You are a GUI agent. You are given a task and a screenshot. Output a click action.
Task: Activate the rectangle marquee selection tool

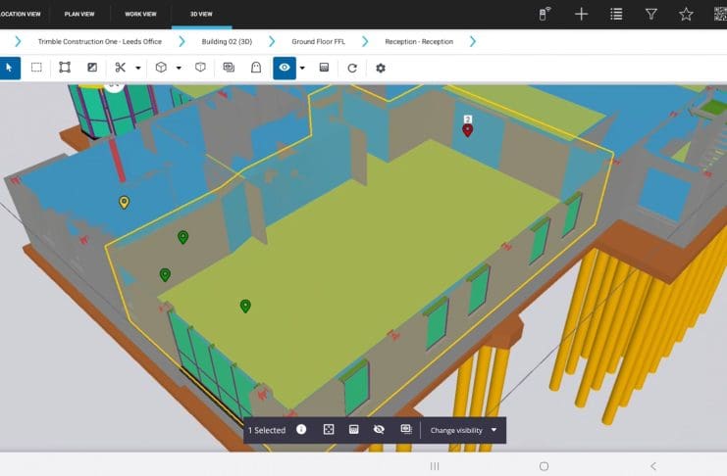pyautogui.click(x=36, y=68)
